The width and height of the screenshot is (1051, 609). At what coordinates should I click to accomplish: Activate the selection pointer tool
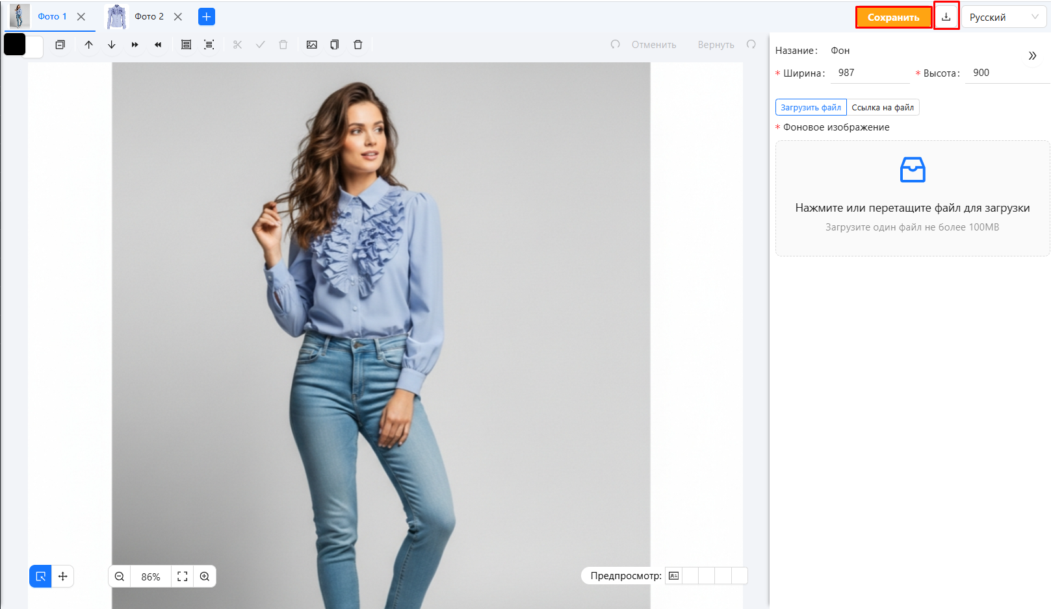[x=40, y=577]
